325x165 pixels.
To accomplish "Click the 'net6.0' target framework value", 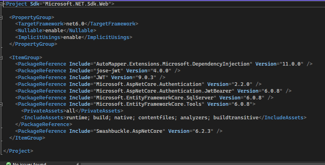I will [75, 24].
